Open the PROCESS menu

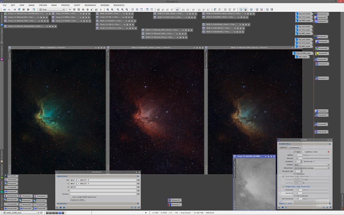tap(65, 5)
